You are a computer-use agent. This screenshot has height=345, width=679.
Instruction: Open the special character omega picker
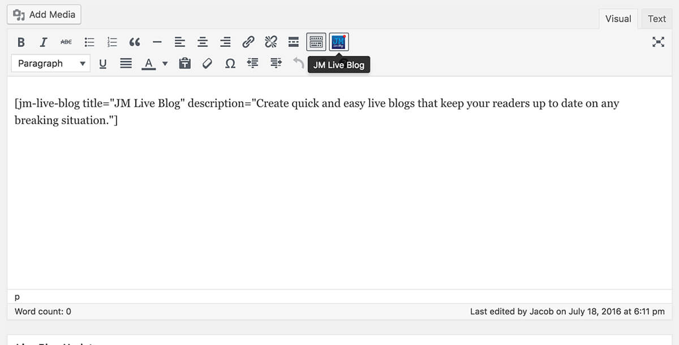pos(230,64)
